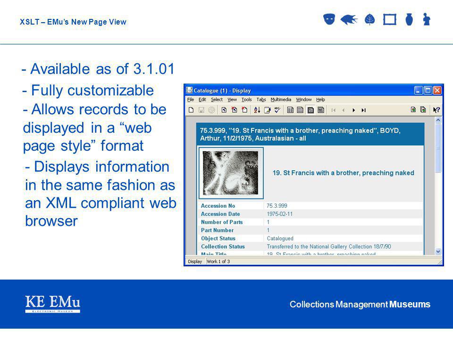
Task: Click the Object Status label
Action: tap(218, 238)
